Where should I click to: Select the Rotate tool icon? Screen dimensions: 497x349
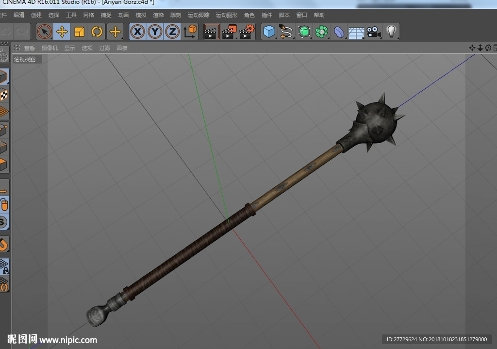(97, 32)
